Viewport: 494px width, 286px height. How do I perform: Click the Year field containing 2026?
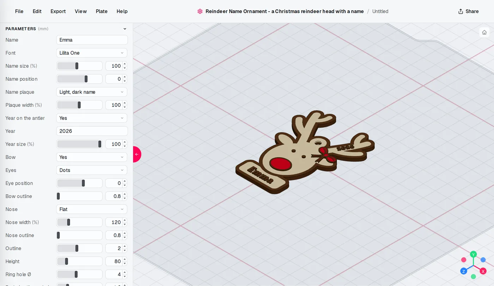pos(92,131)
